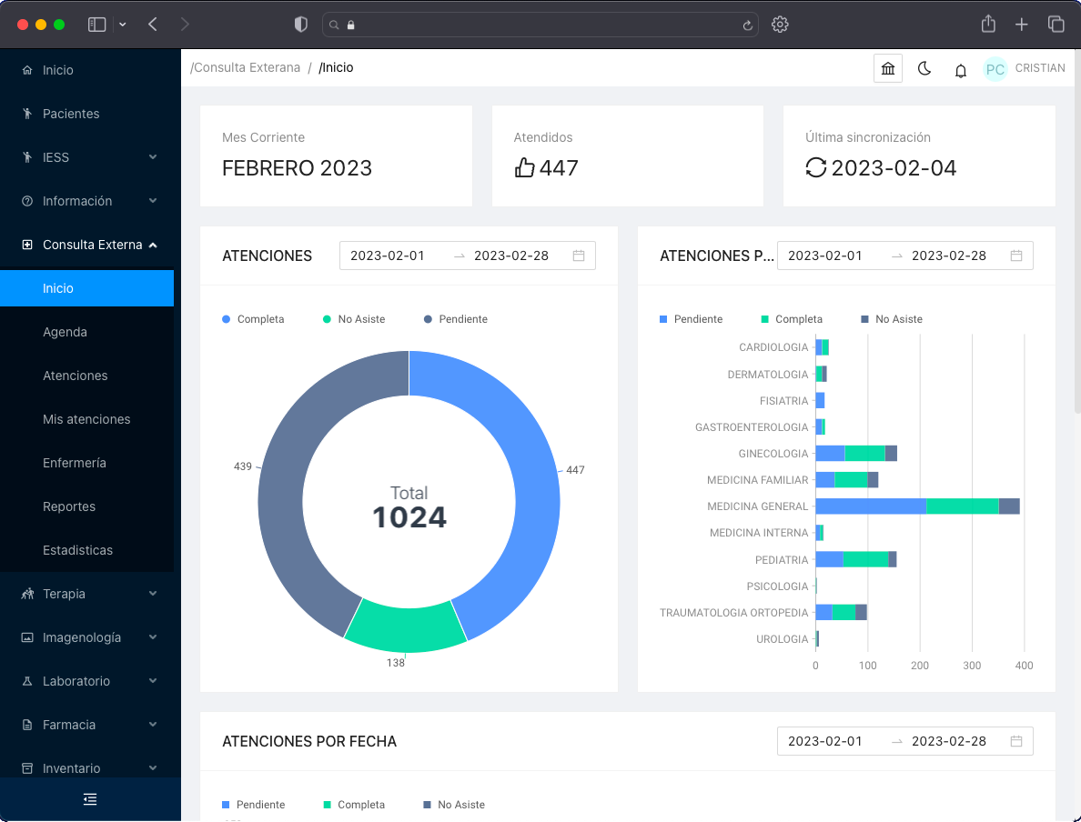Toggle dark mode with the moon icon
Image resolution: width=1081 pixels, height=822 pixels.
[924, 69]
